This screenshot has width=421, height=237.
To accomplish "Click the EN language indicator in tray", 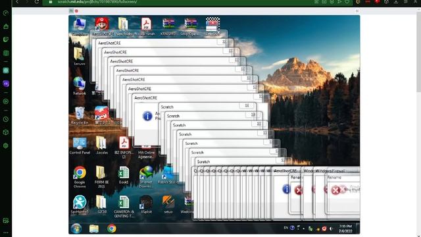I will pyautogui.click(x=286, y=228).
